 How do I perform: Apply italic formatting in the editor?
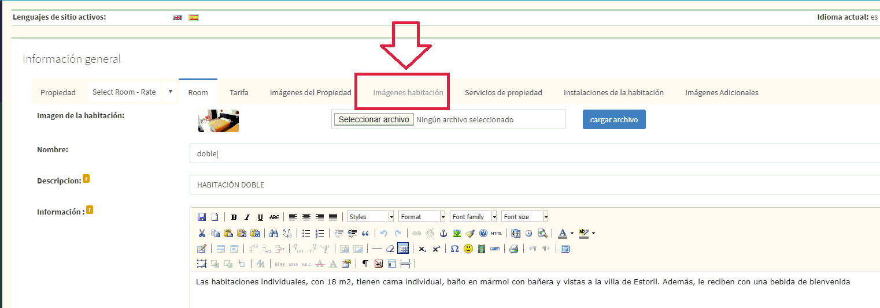247,217
